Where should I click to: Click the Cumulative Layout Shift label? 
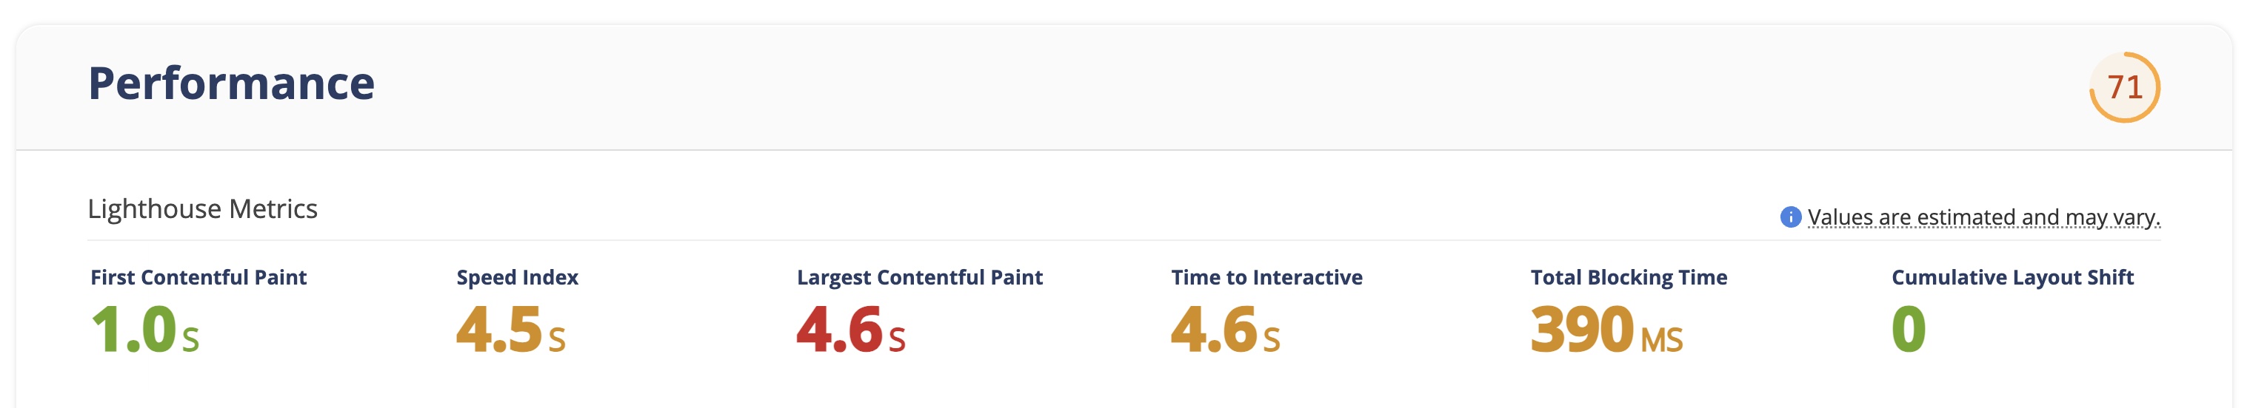tap(2012, 277)
